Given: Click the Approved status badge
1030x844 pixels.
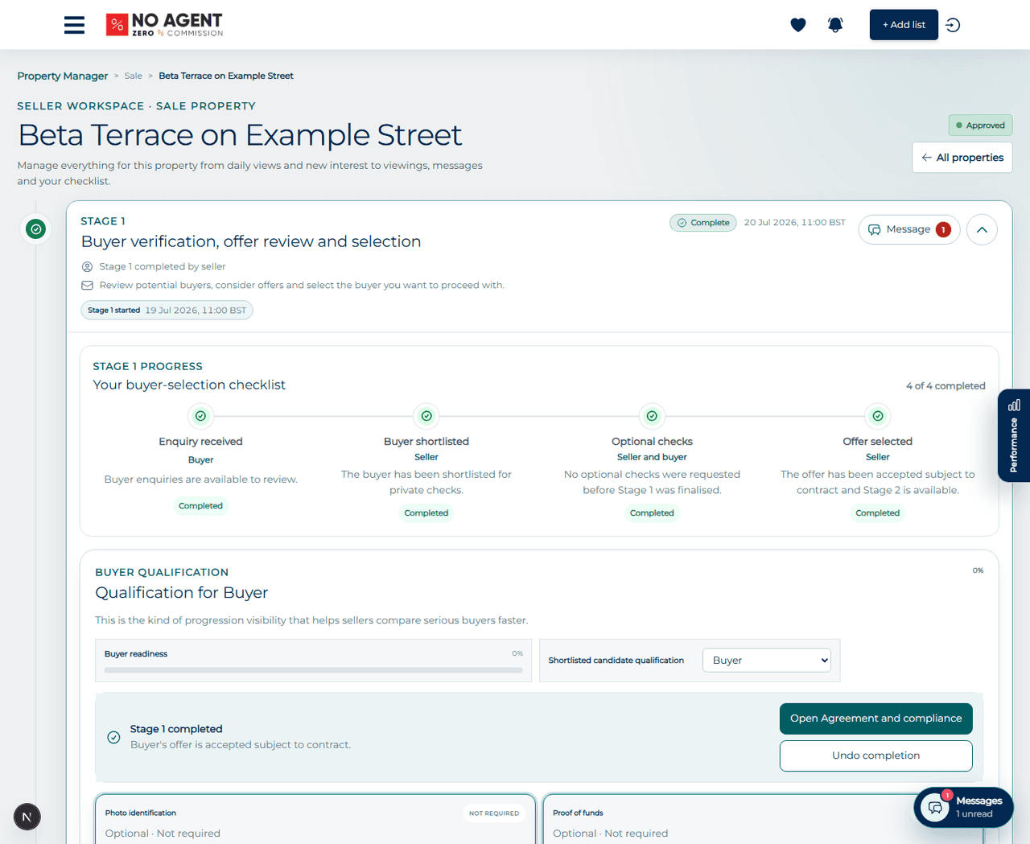Looking at the screenshot, I should (x=980, y=126).
